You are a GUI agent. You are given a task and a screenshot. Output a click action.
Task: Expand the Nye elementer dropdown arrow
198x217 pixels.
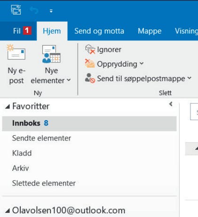tap(69, 80)
